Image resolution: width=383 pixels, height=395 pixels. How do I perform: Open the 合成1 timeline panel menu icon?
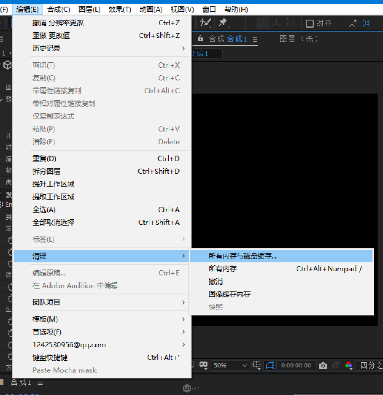[40, 383]
